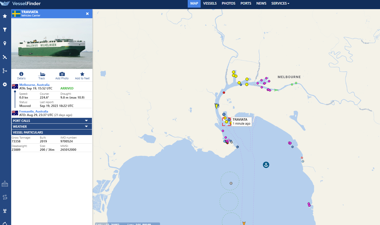Click the TRAVIATA vessel photo
This screenshot has width=380, height=225.
52,44
